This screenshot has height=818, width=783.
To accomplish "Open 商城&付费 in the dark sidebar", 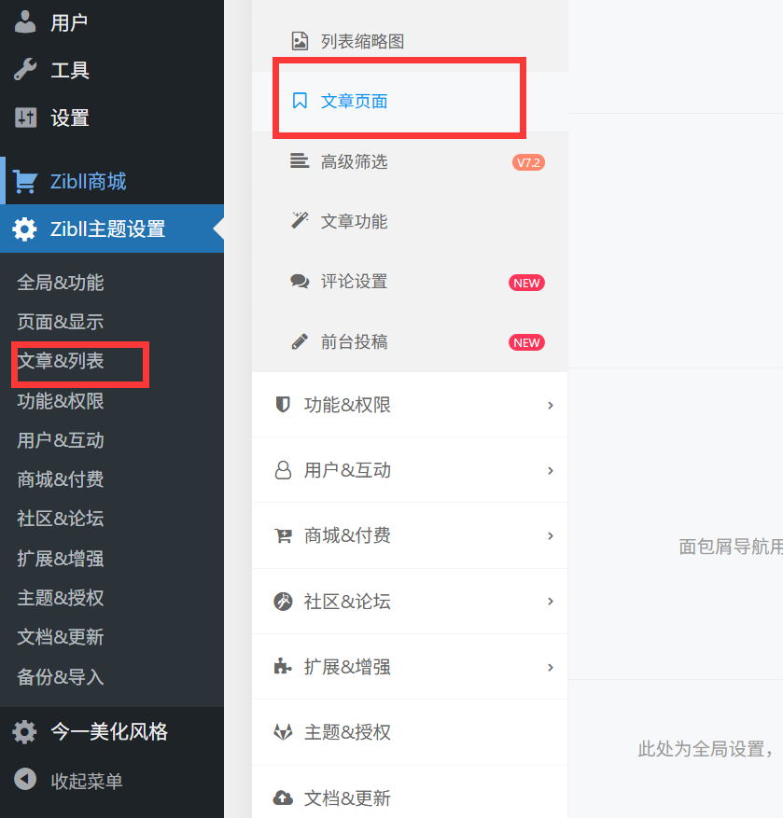I will coord(61,478).
